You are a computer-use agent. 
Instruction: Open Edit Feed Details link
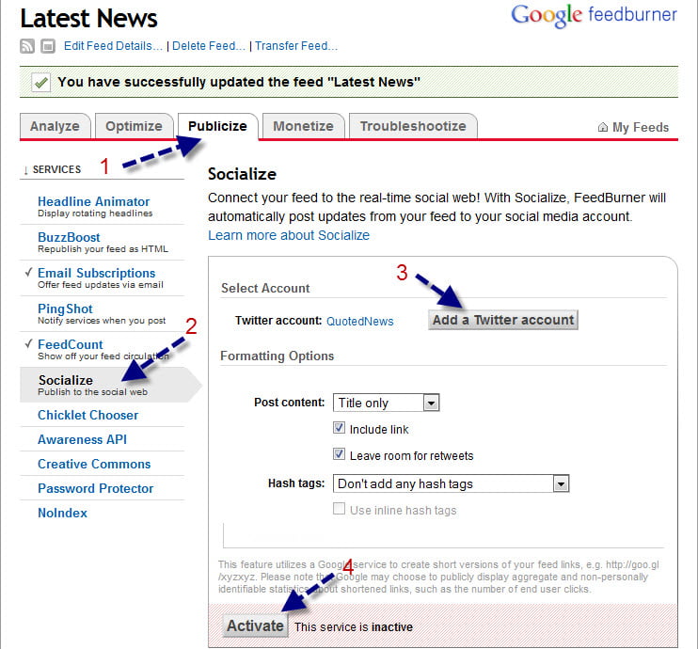113,46
